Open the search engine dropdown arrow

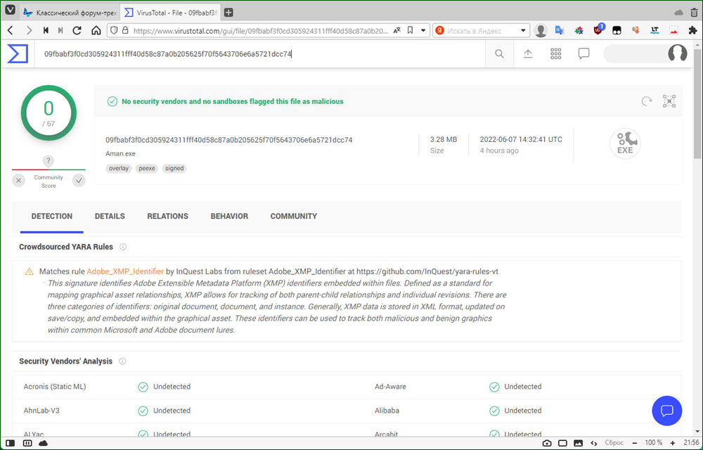pos(523,30)
